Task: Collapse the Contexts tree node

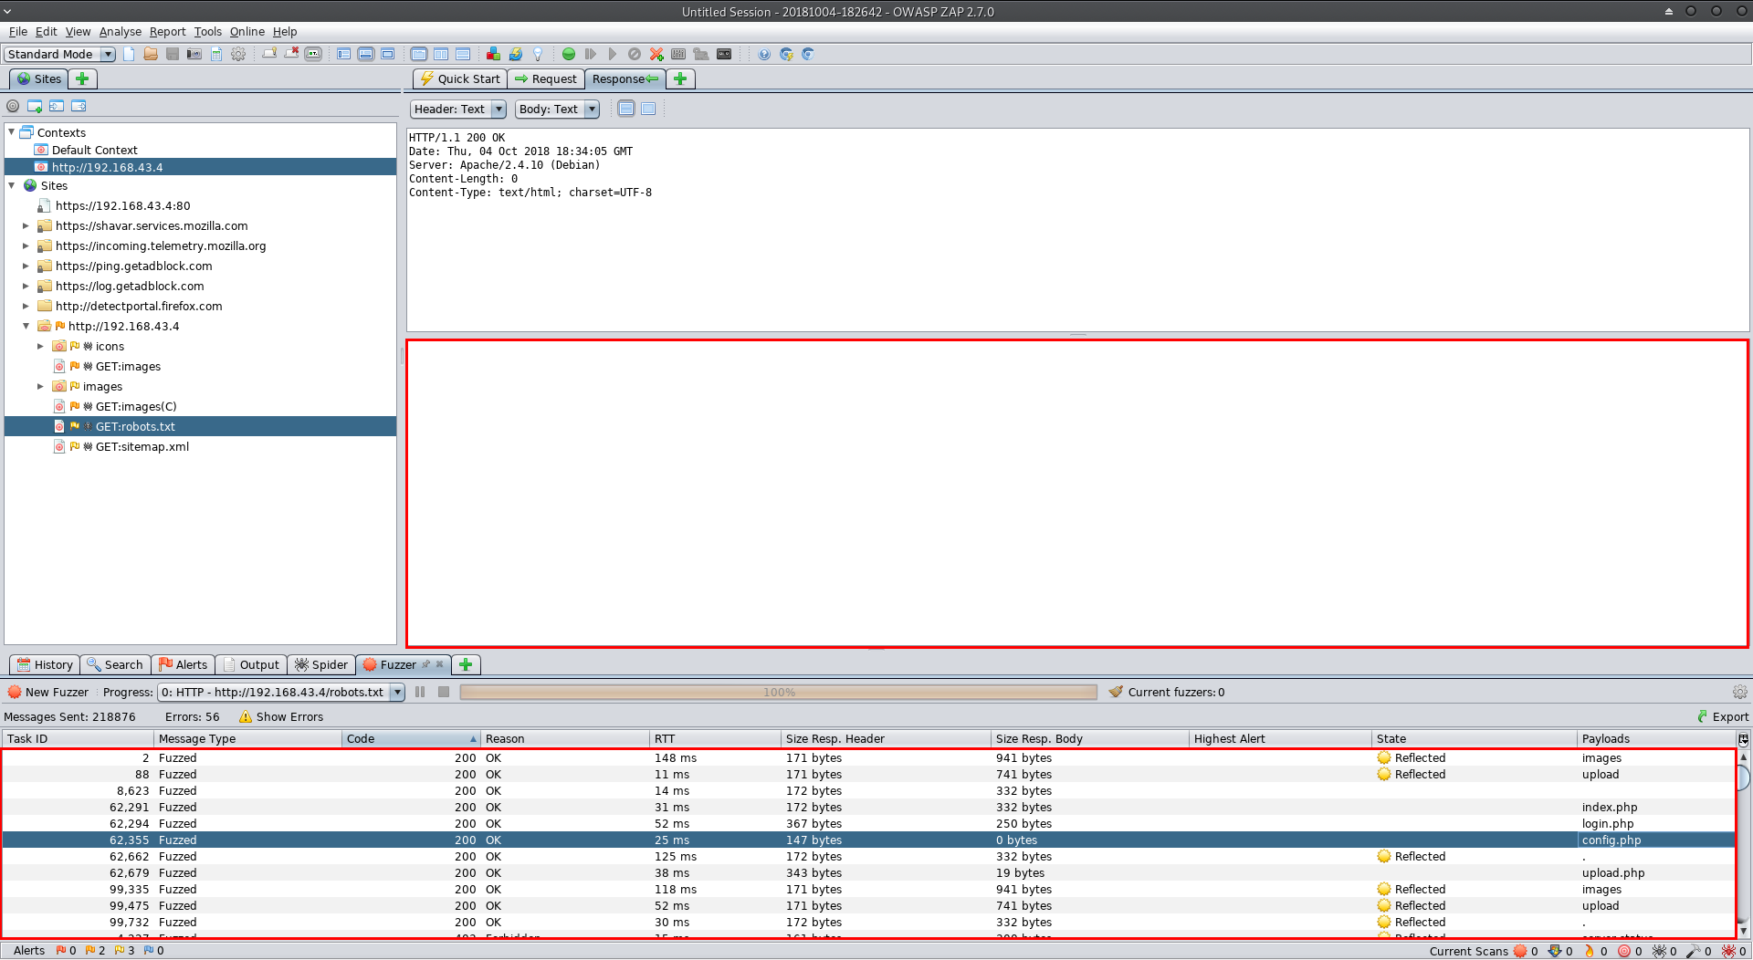Action: coord(12,132)
